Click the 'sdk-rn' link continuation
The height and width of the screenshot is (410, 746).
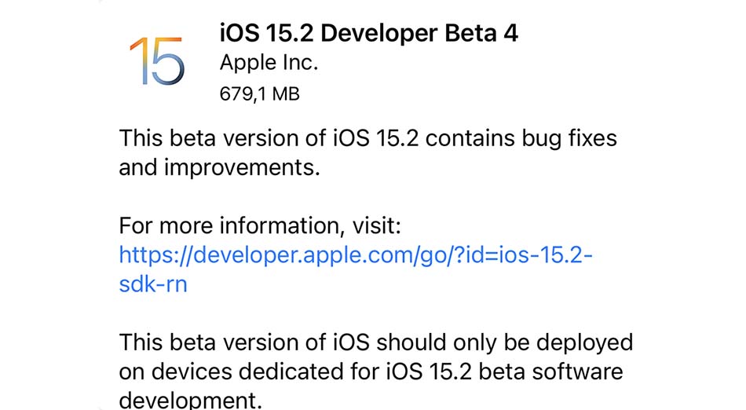pyautogui.click(x=152, y=284)
